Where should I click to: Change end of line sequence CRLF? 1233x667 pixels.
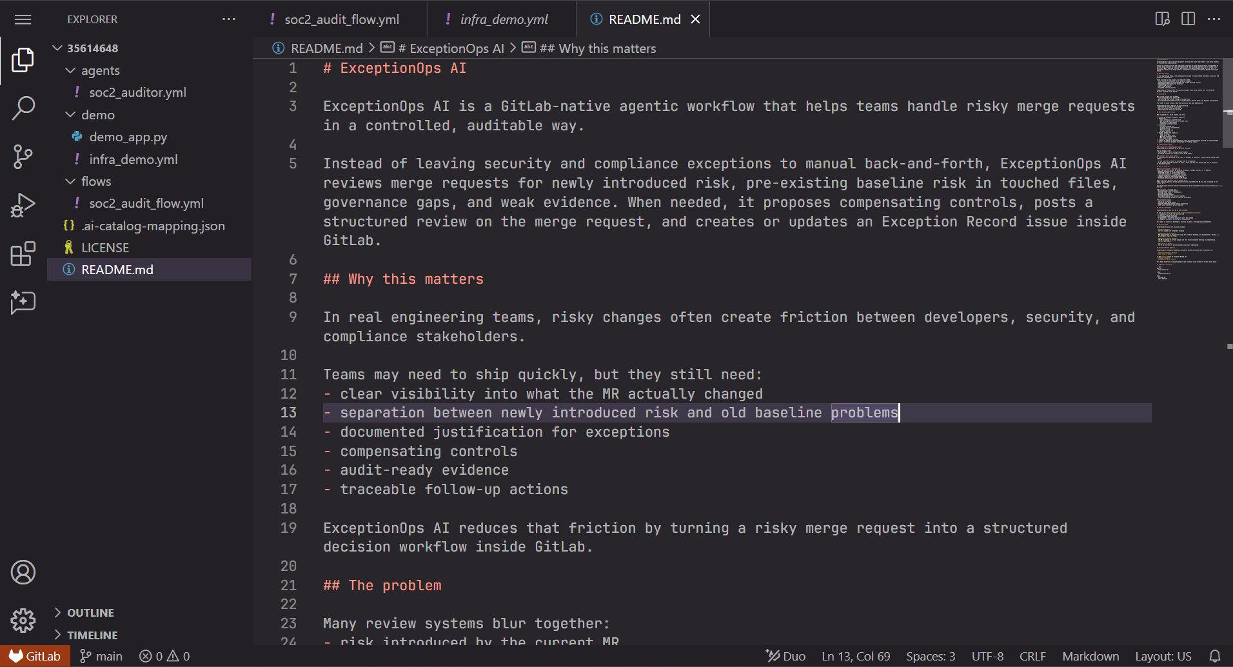(x=1032, y=656)
